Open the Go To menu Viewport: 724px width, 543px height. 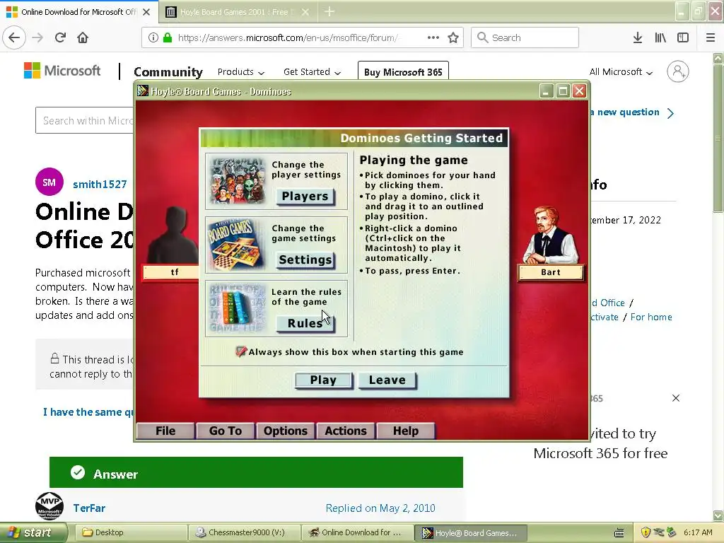pos(226,431)
